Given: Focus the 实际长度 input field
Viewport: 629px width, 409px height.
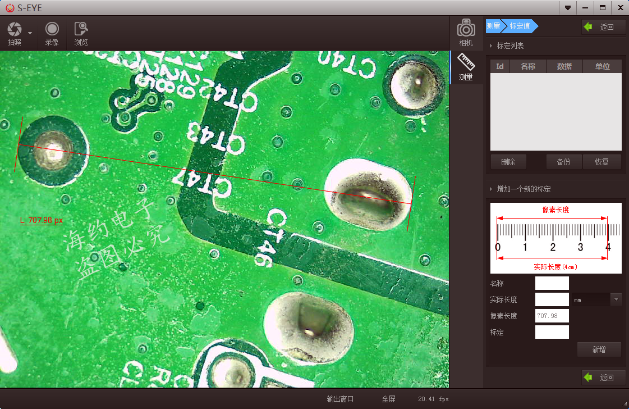Looking at the screenshot, I should [552, 299].
